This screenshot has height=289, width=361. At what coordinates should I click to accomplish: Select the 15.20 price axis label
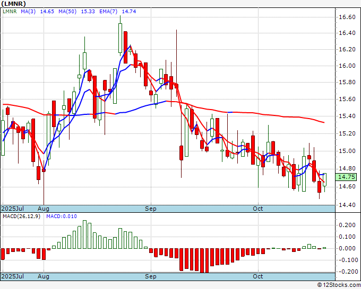point(347,133)
